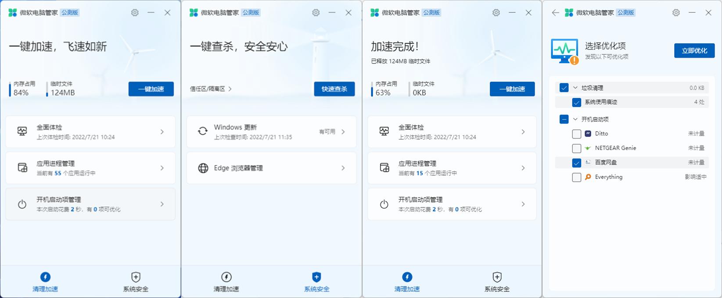Click 清理加速 lightning icon in second window
This screenshot has height=298, width=722.
(226, 277)
